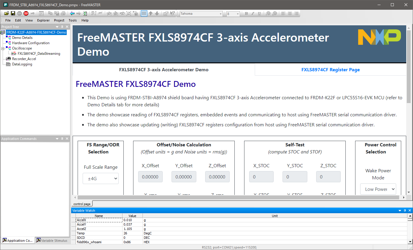Collapse the Oscilloscope tree node
Screen dimensions: 413x250
3,48
